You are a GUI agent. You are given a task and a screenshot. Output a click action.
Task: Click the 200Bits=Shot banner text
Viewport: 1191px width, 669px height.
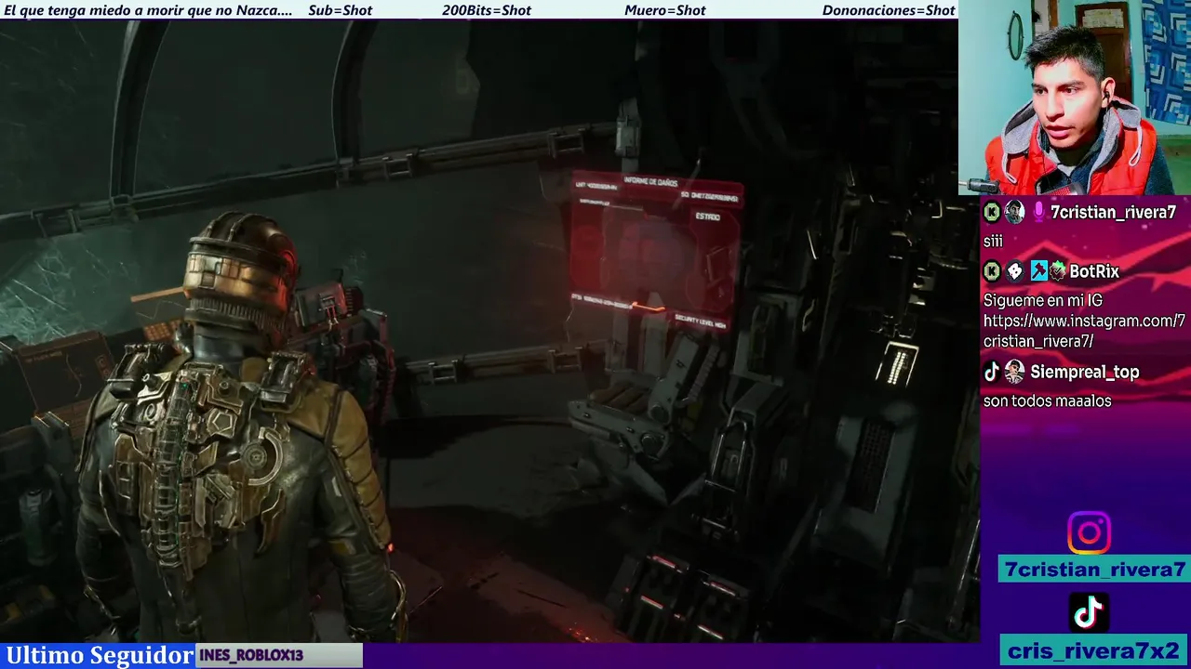click(487, 10)
